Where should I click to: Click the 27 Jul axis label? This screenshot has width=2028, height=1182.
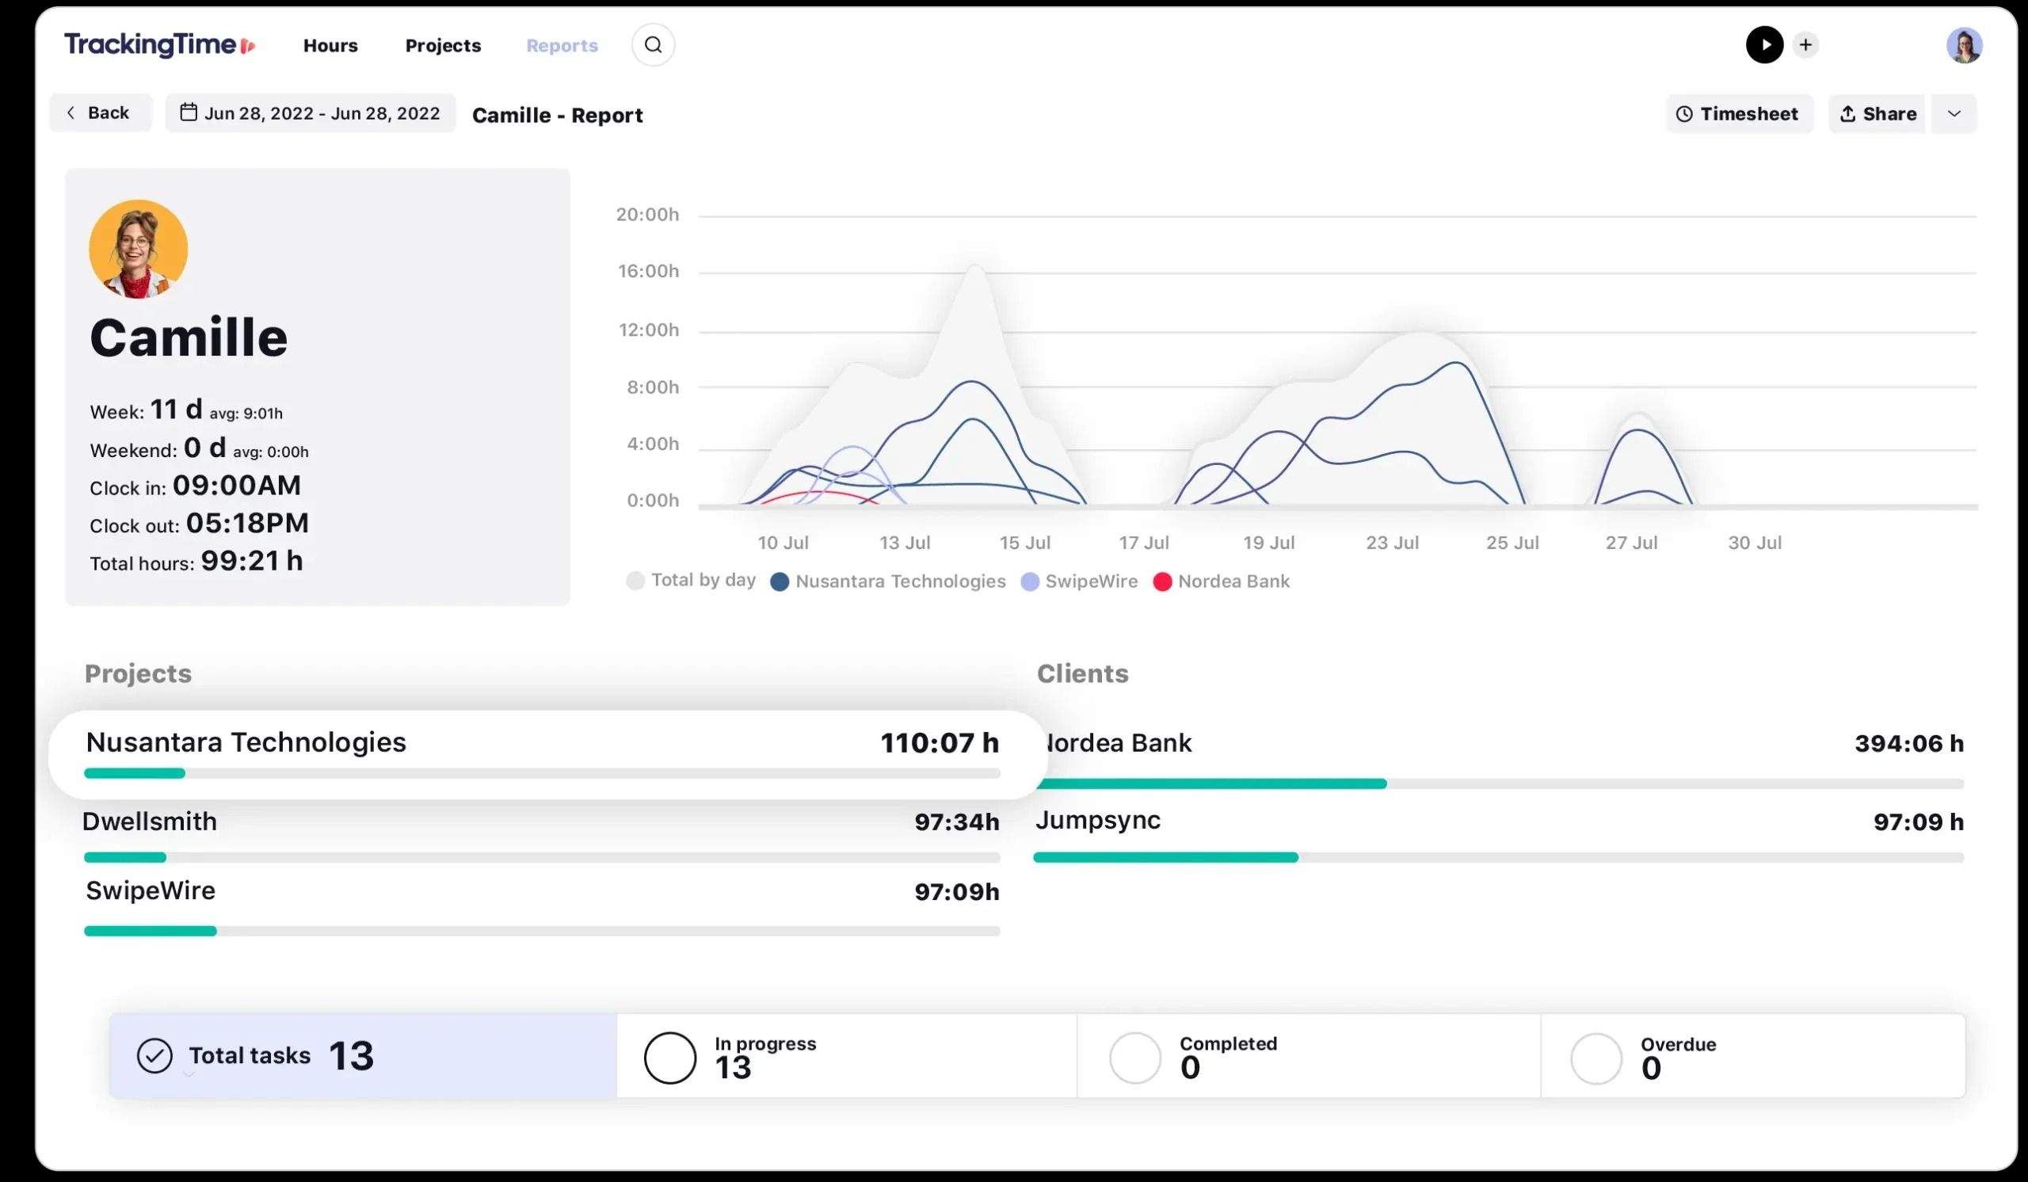[x=1631, y=543]
